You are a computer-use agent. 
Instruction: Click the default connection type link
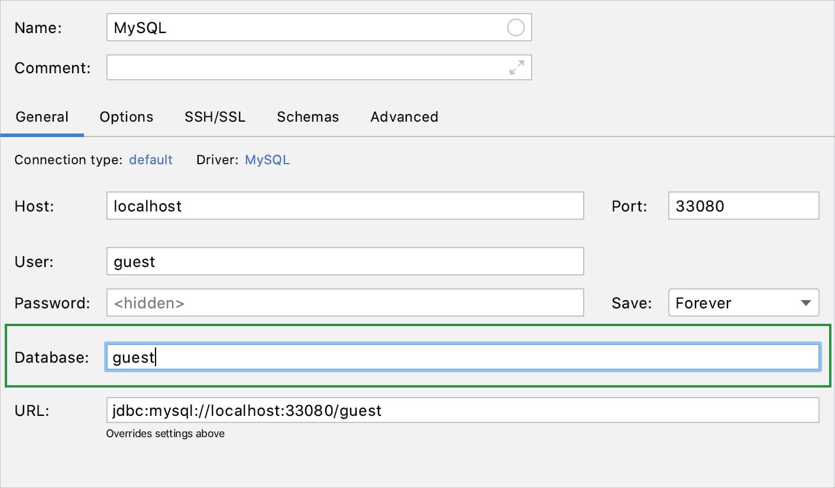151,160
